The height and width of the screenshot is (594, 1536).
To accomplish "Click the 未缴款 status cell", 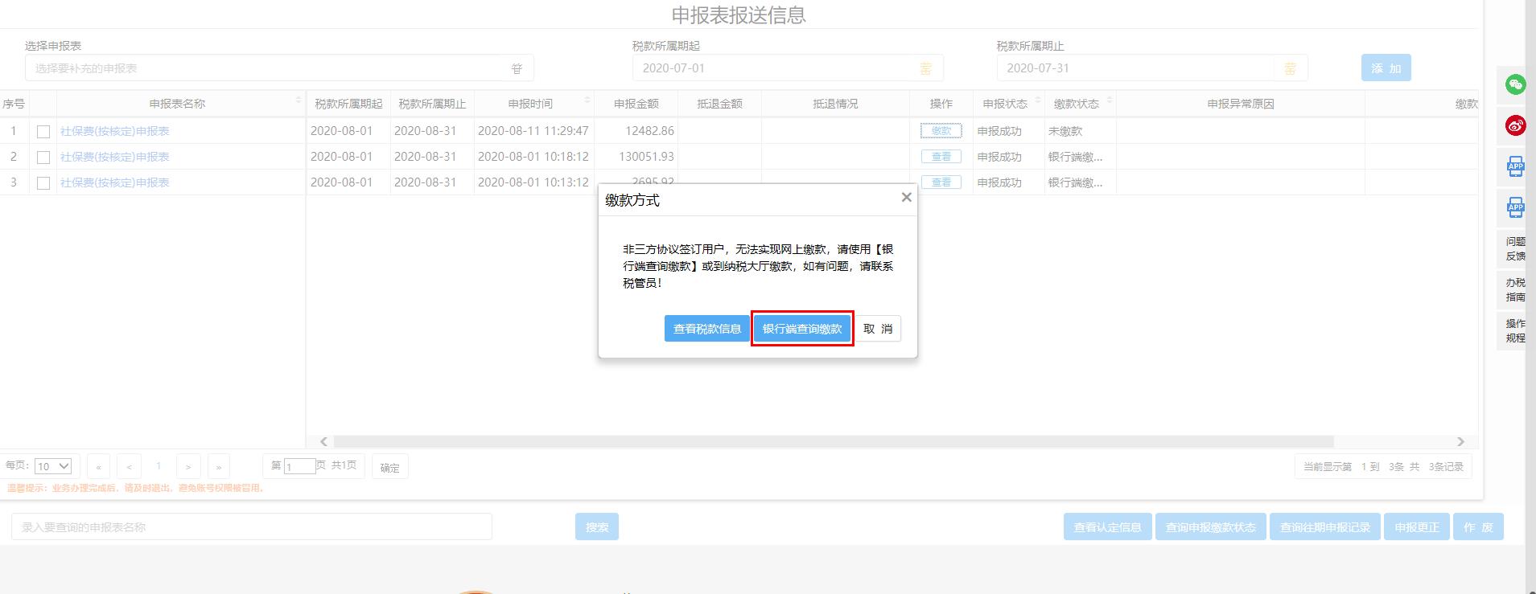I will click(x=1080, y=131).
